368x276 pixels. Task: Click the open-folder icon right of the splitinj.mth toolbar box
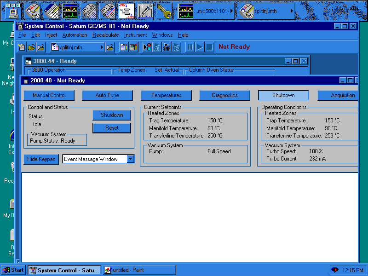pos(110,47)
